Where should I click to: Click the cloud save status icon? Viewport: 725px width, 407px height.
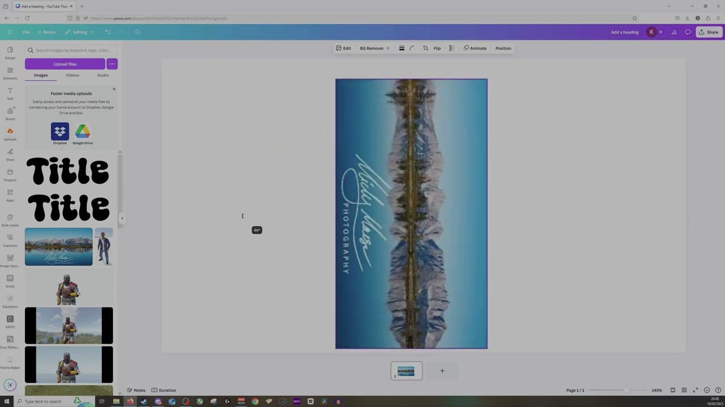[137, 32]
